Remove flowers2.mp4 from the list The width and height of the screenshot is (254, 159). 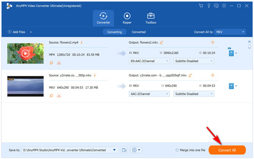coord(249,42)
